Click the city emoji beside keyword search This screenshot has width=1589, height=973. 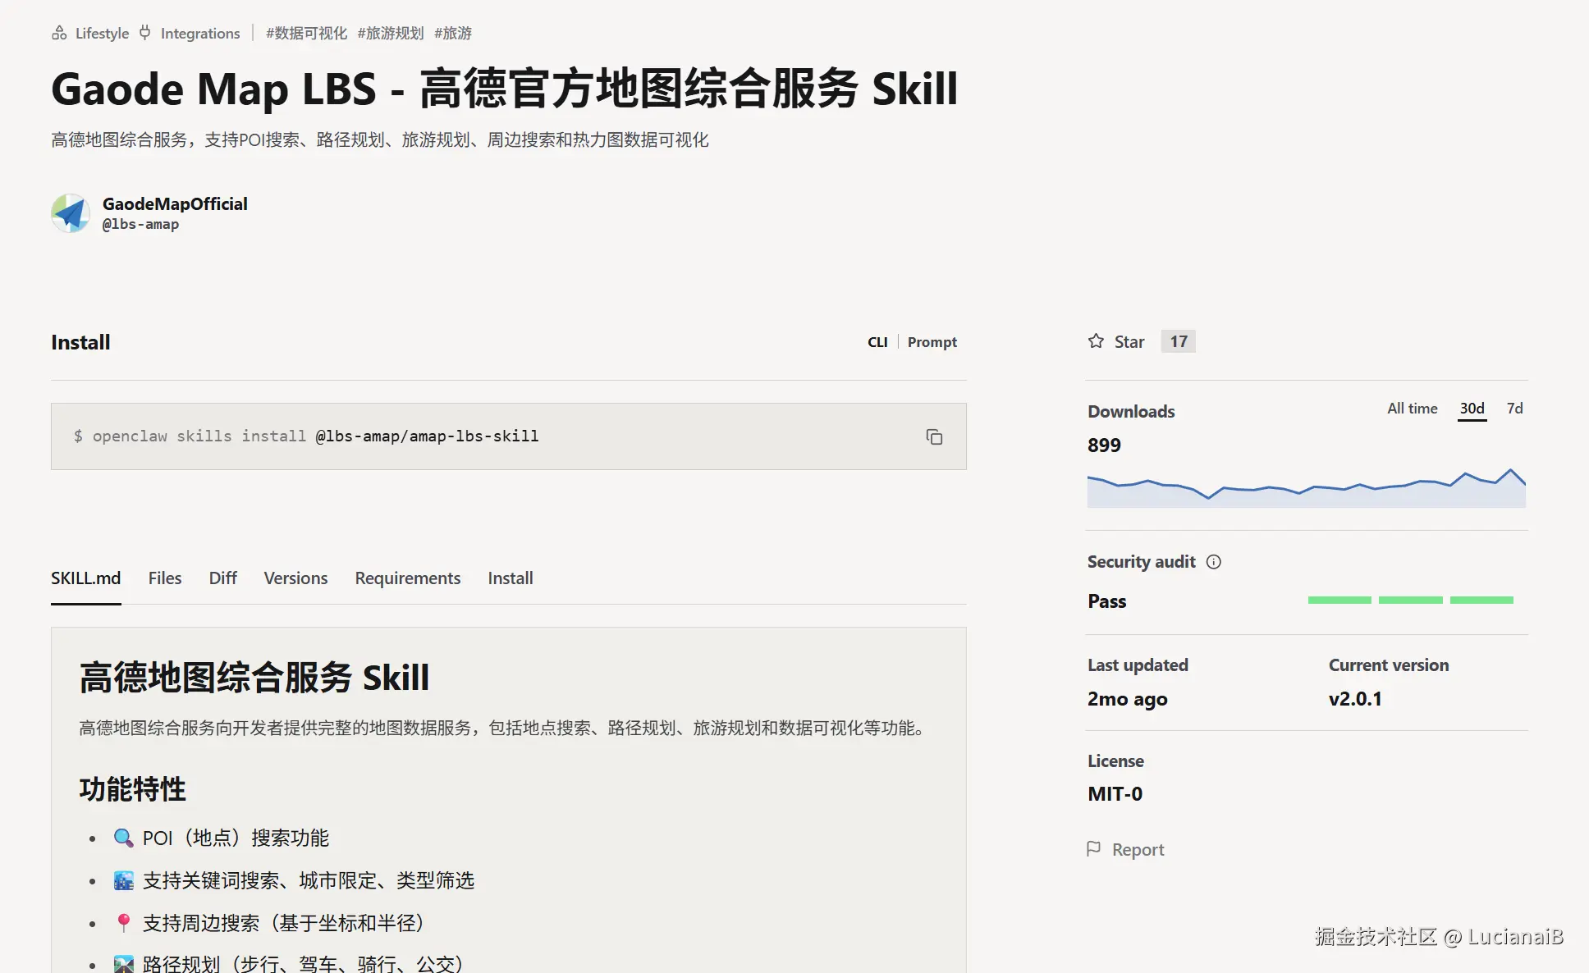[124, 880]
